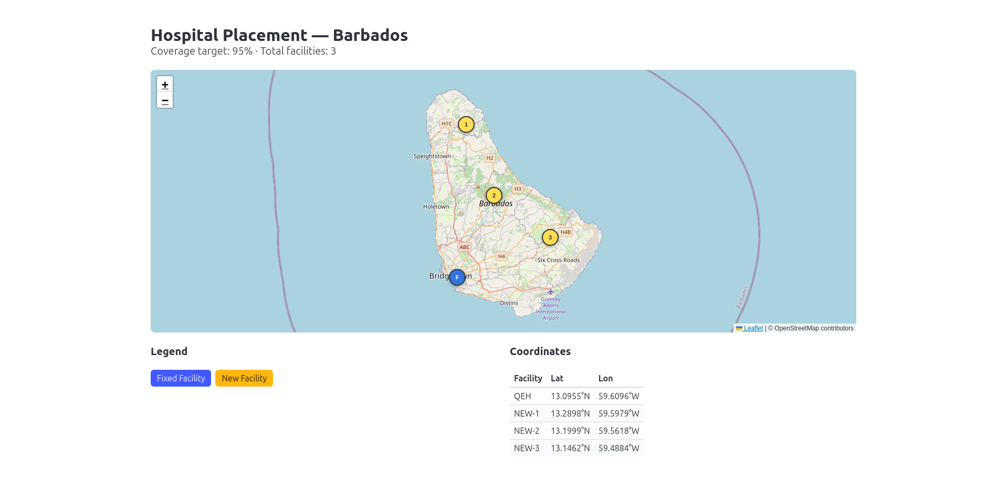Click the Facility column header
The height and width of the screenshot is (478, 1007).
pyautogui.click(x=528, y=378)
